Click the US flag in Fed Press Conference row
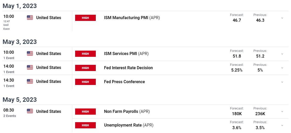Viewport: 291px width, 133px height. click(x=30, y=81)
